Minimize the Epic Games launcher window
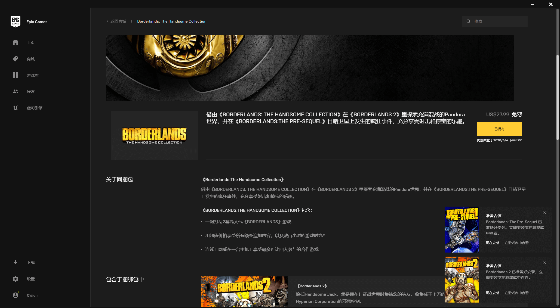The image size is (560, 308). point(532,4)
